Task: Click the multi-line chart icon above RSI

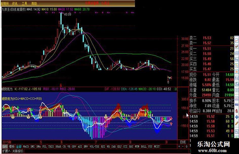Action: pos(236,99)
